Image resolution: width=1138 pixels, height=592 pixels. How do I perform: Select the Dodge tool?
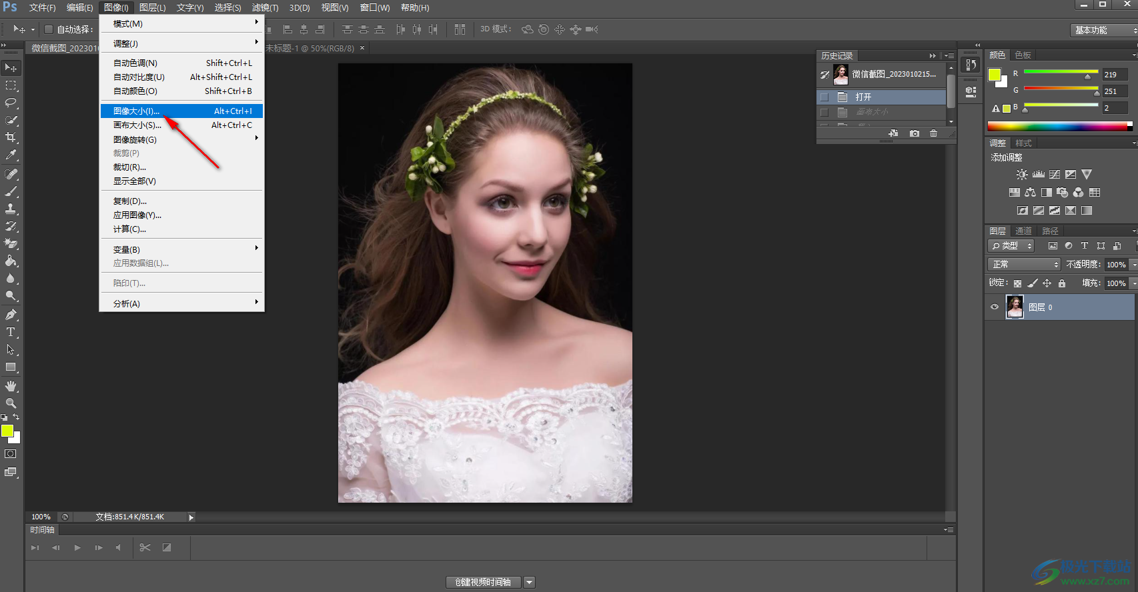[x=11, y=295]
